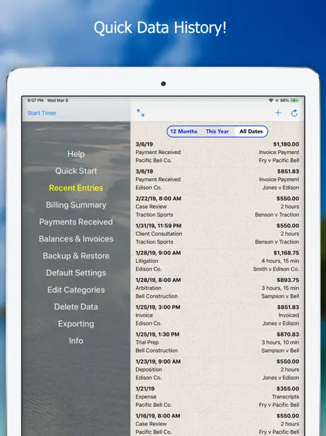The width and height of the screenshot is (326, 436).
Task: Select the 12 Months filter
Action: coord(184,131)
